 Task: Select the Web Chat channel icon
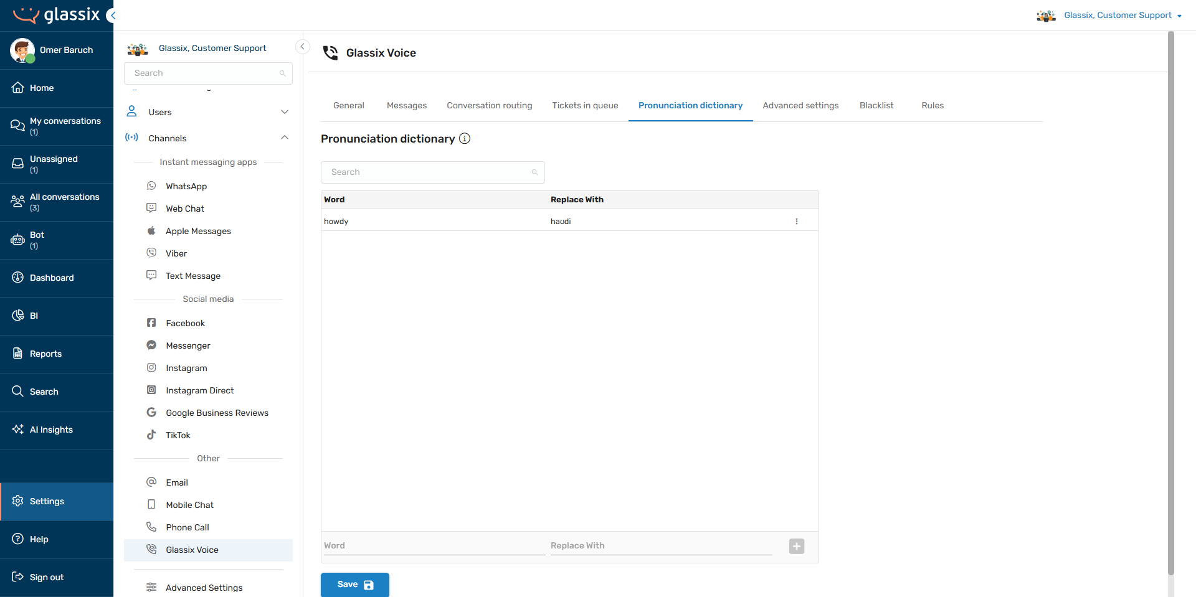[151, 208]
